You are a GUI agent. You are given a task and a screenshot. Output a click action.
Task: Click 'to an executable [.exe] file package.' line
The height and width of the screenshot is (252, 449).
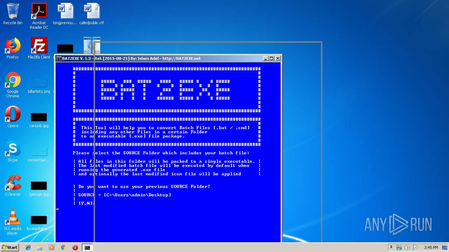tap(133, 136)
